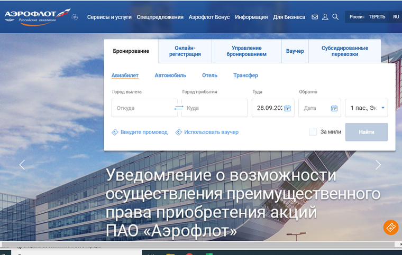The height and width of the screenshot is (255, 402).
Task: Click the Использовать ваучер link
Action: pos(211,132)
